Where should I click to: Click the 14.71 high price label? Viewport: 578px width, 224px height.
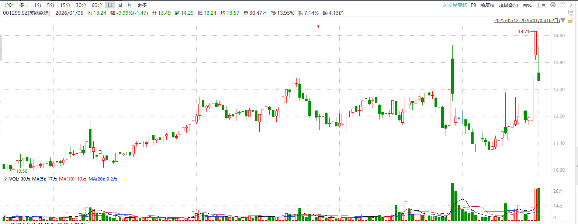click(x=523, y=32)
